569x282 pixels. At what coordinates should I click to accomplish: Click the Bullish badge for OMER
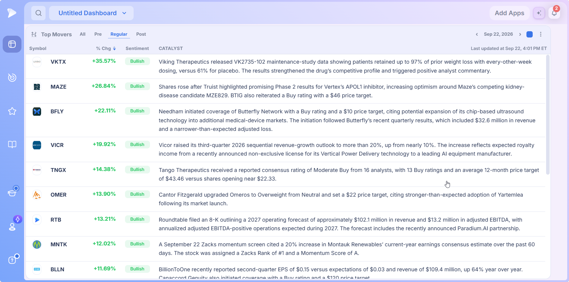click(x=137, y=194)
